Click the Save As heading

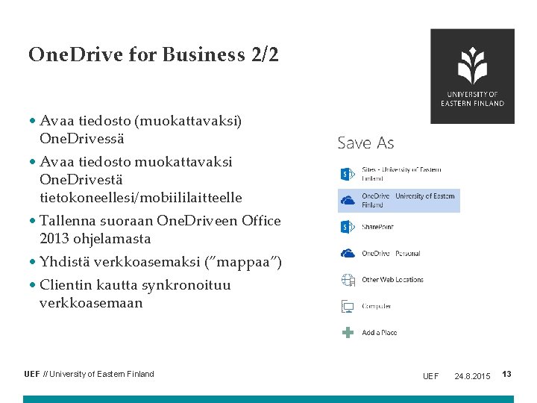(365, 143)
